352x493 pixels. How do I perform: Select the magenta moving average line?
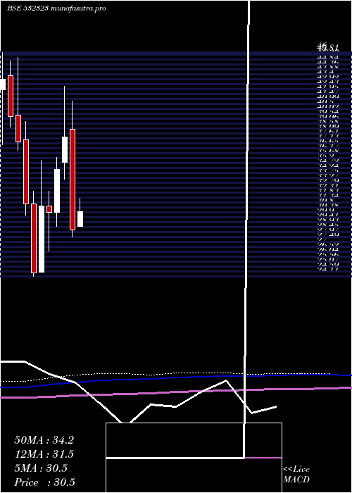pyautogui.click(x=176, y=392)
